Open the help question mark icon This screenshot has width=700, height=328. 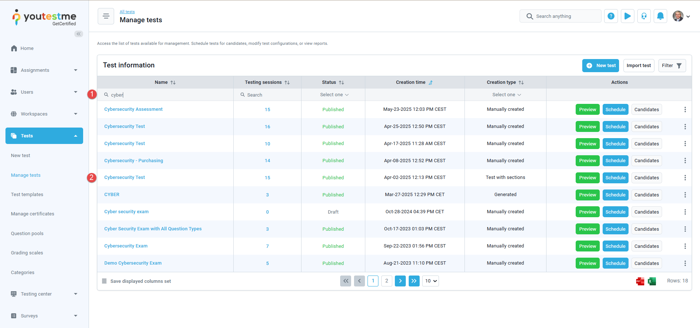coord(611,16)
